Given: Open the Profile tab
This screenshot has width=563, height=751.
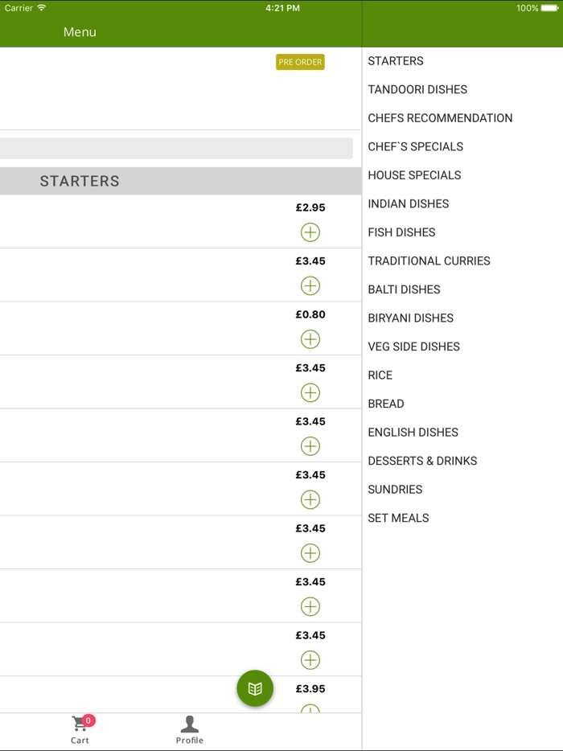Looking at the screenshot, I should coord(190,729).
